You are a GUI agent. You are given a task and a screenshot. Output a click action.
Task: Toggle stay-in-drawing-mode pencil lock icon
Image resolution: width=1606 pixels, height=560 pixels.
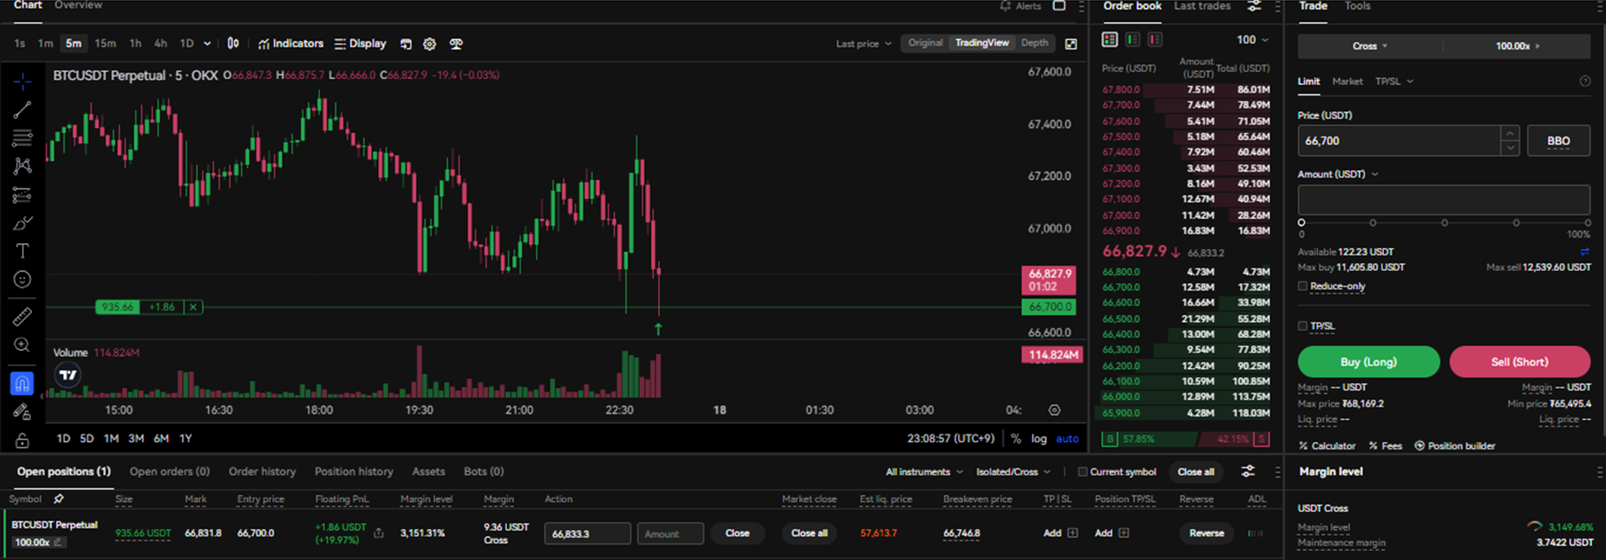click(22, 412)
